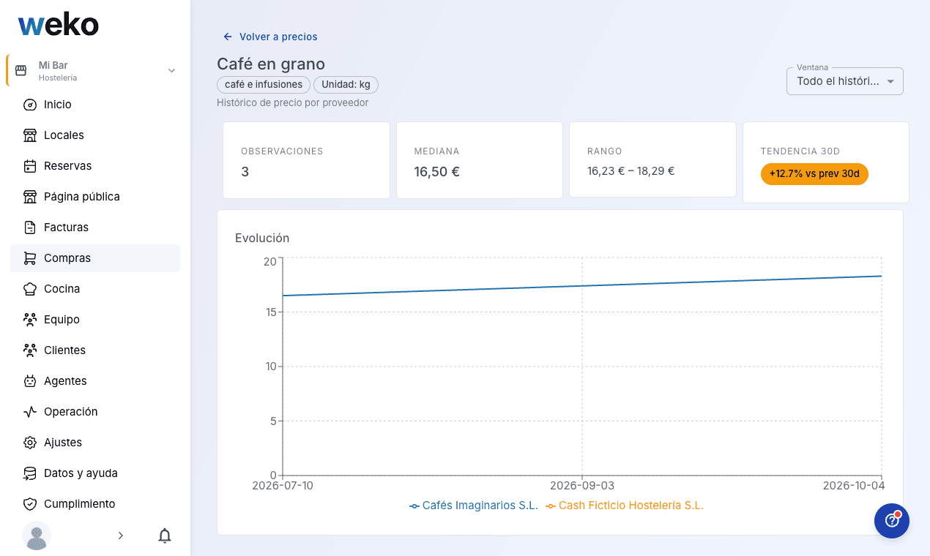Click the weko logo
The image size is (930, 556).
pos(58,26)
